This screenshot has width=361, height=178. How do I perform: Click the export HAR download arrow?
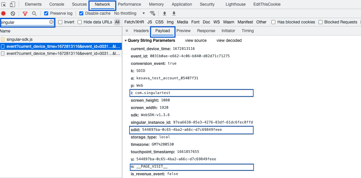point(174,13)
